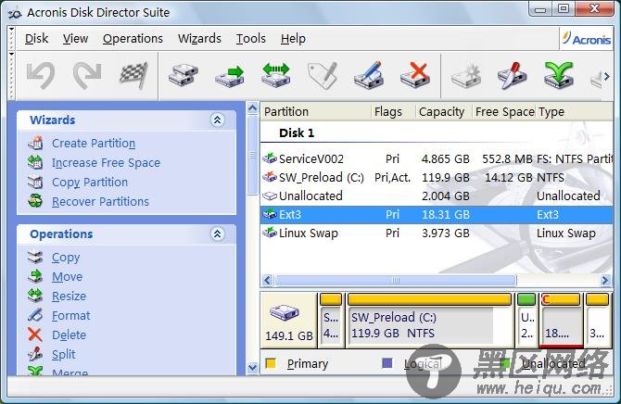Redo the pending operation
This screenshot has height=404, width=621.
tap(87, 75)
